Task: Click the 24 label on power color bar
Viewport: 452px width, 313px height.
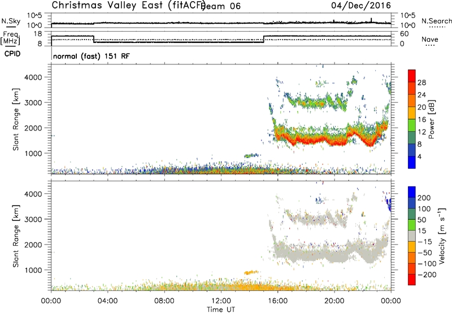Action: coord(421,95)
